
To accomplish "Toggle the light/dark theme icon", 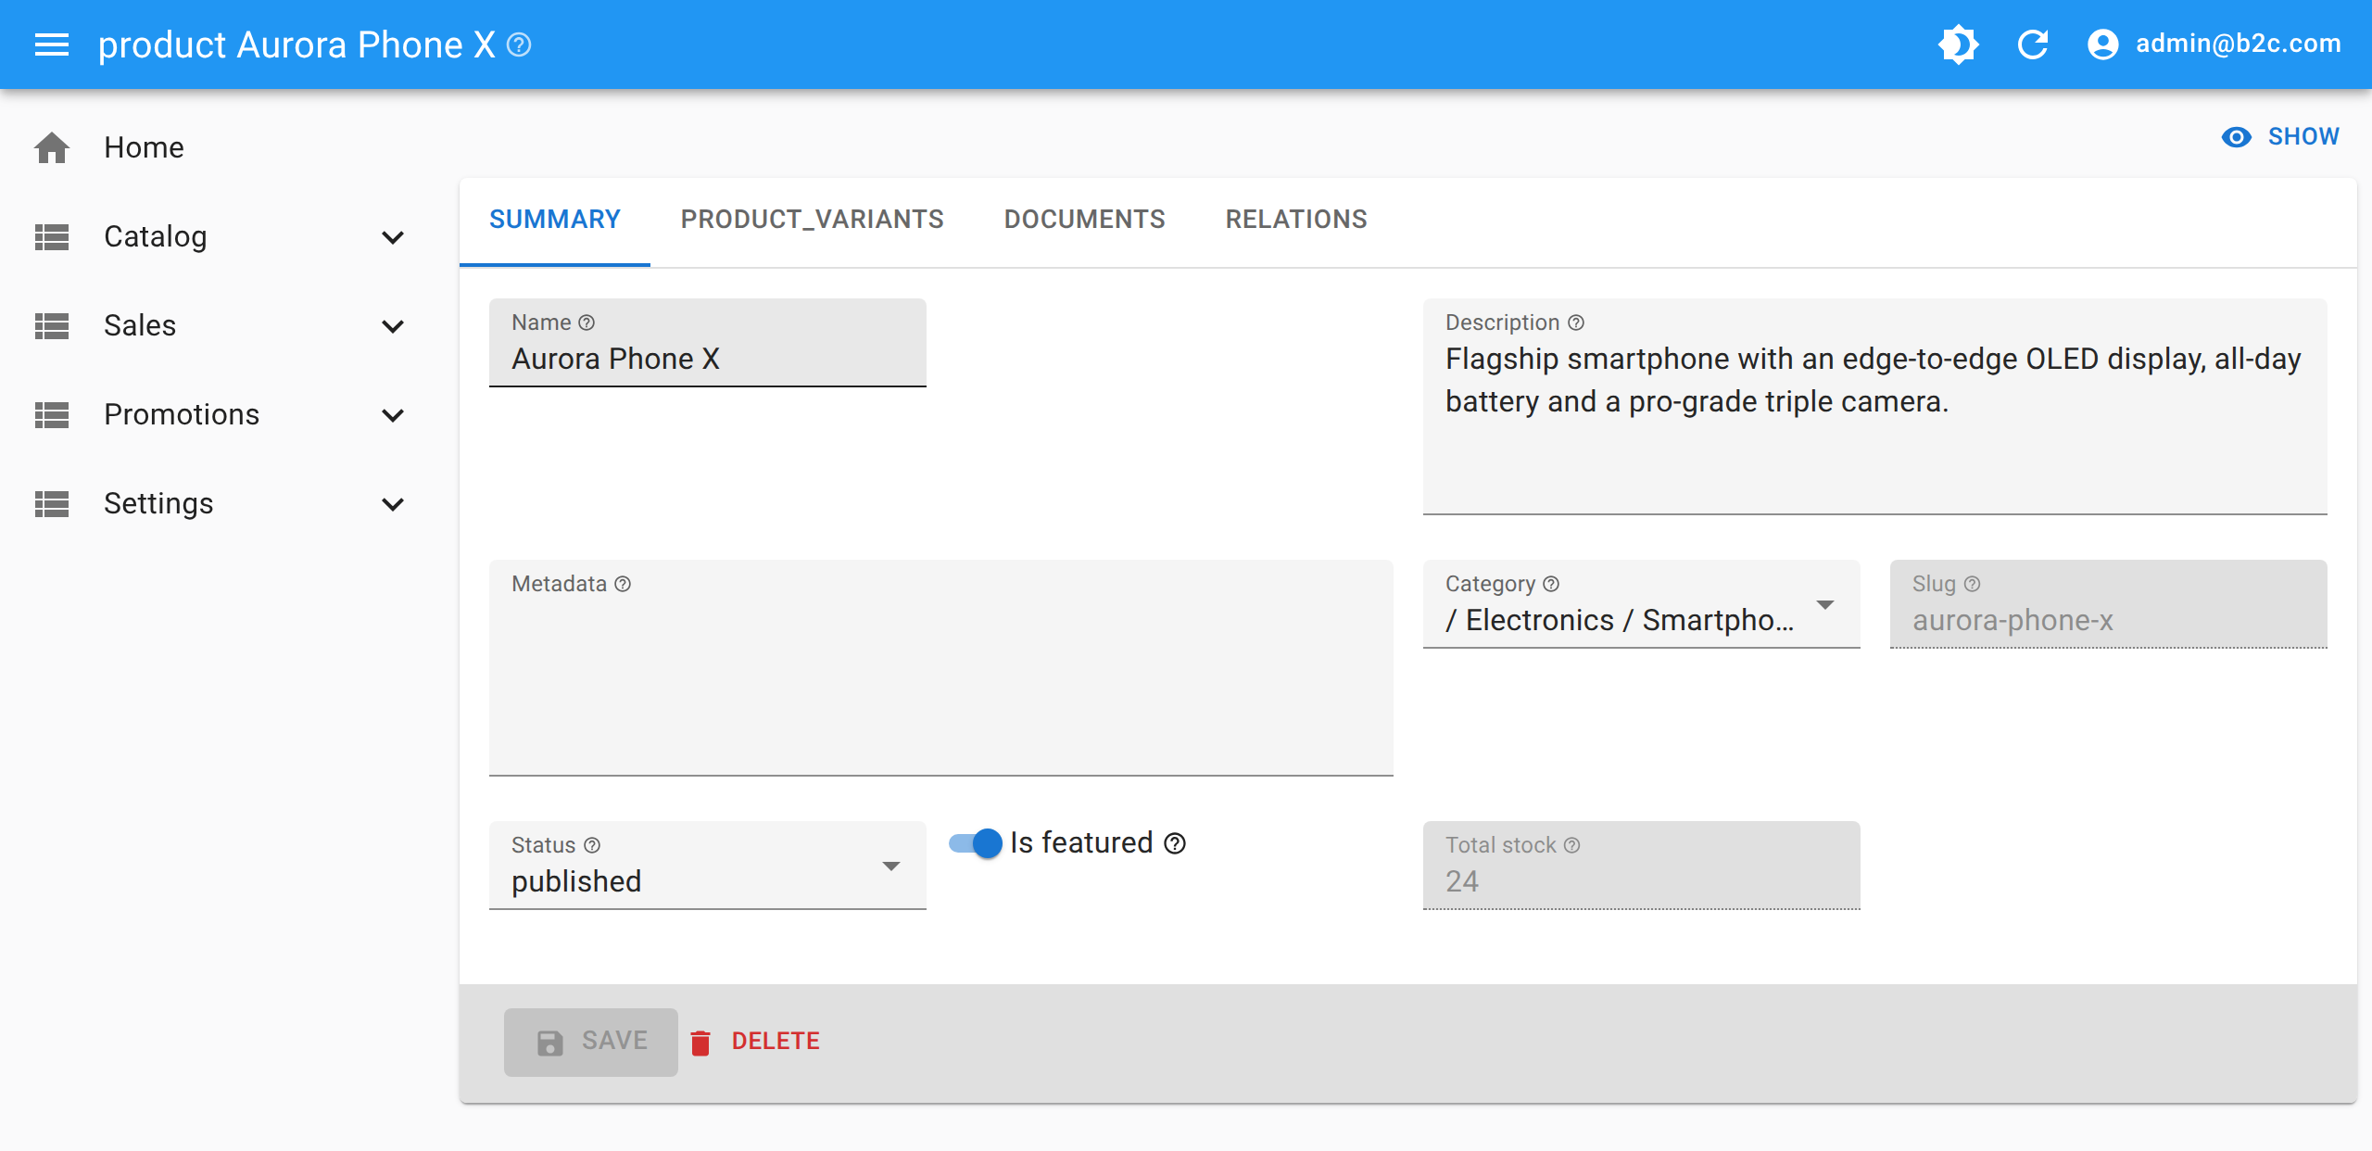I will [x=1959, y=44].
